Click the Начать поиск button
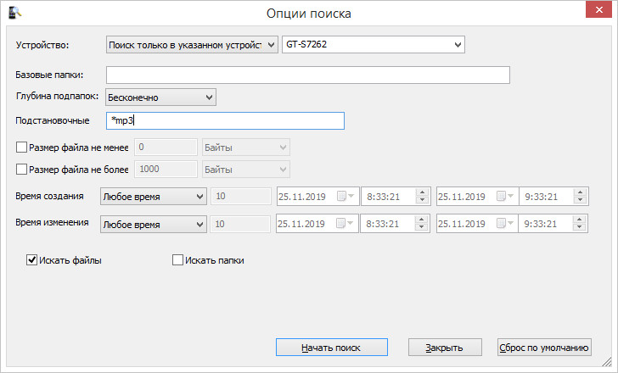The image size is (618, 373). coord(331,348)
